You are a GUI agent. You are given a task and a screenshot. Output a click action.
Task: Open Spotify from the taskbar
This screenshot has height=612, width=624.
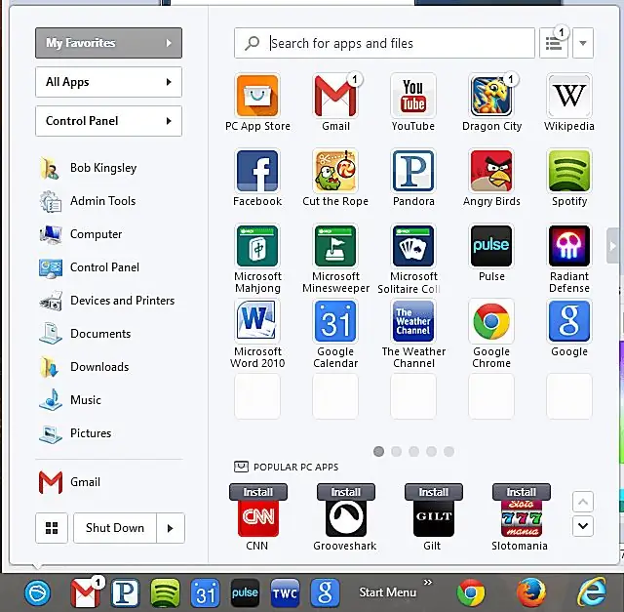pyautogui.click(x=165, y=592)
